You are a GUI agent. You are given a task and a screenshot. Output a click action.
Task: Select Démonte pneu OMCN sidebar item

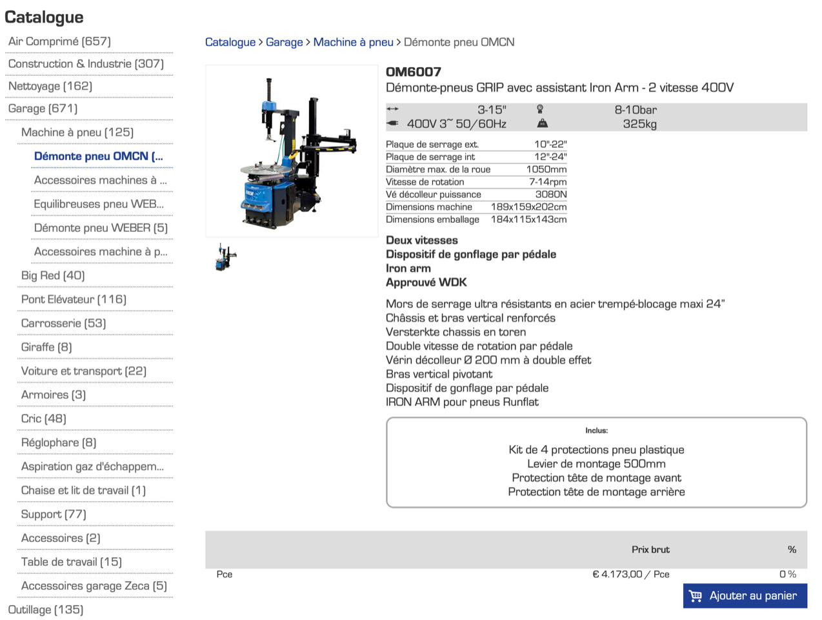[99, 156]
